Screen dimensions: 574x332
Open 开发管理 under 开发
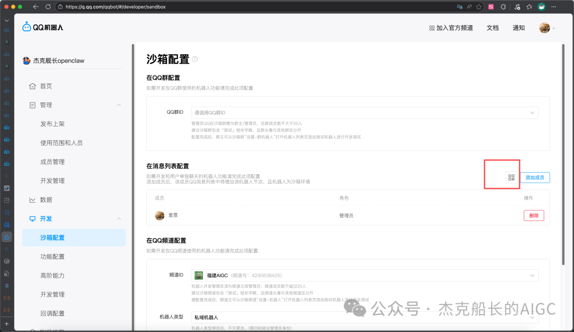(52, 294)
